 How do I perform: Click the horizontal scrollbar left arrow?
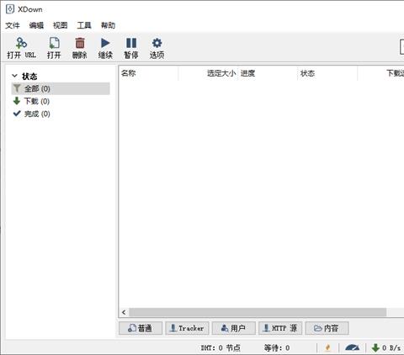[x=124, y=312]
